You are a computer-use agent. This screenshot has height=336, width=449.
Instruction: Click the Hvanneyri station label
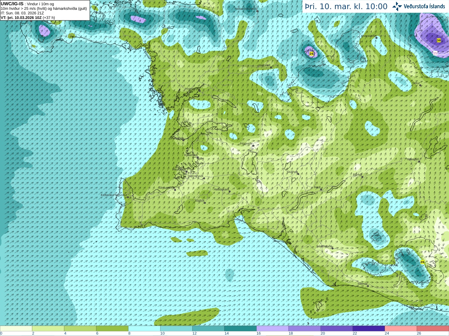point(192,89)
